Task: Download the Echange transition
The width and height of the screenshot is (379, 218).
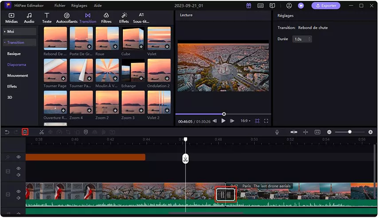Action: 141,78
